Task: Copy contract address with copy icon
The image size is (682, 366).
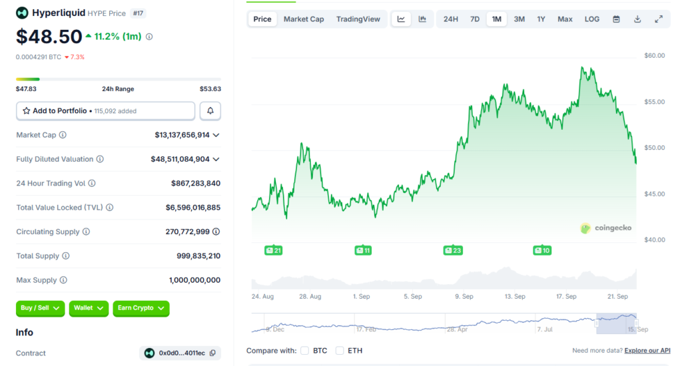Action: pos(212,353)
